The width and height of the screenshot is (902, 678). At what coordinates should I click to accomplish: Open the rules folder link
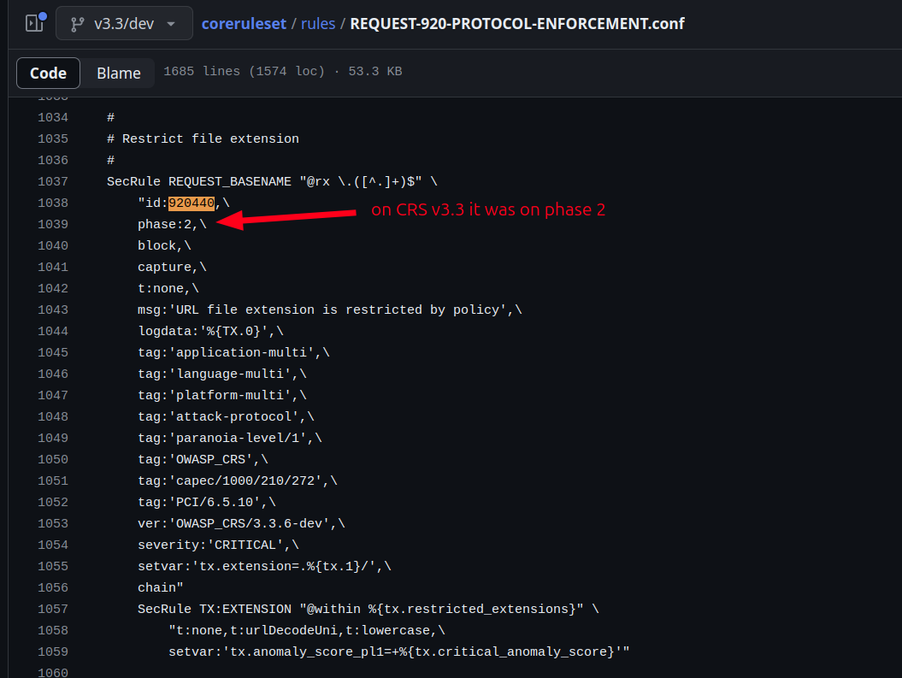(318, 23)
